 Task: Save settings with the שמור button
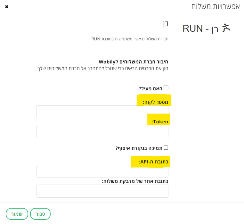click(x=17, y=214)
